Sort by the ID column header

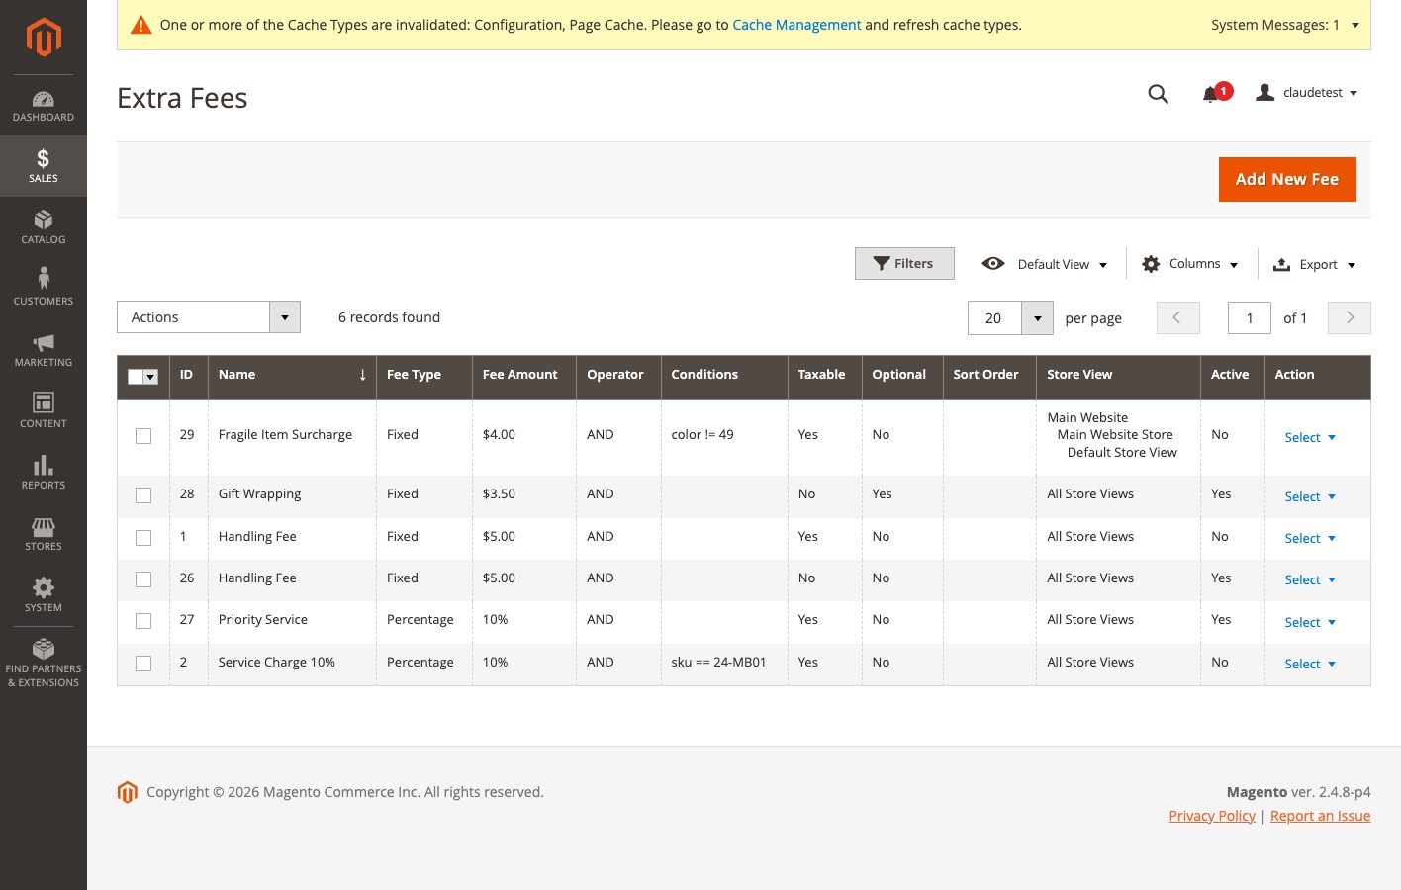pos(188,375)
